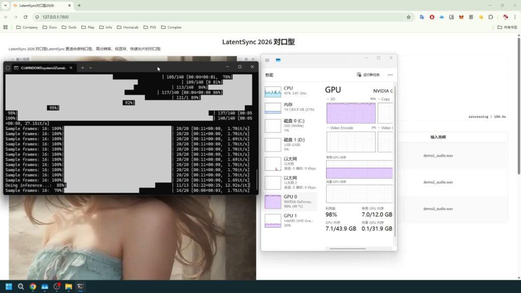Click the GPU 3D utilization graph

tap(351, 113)
